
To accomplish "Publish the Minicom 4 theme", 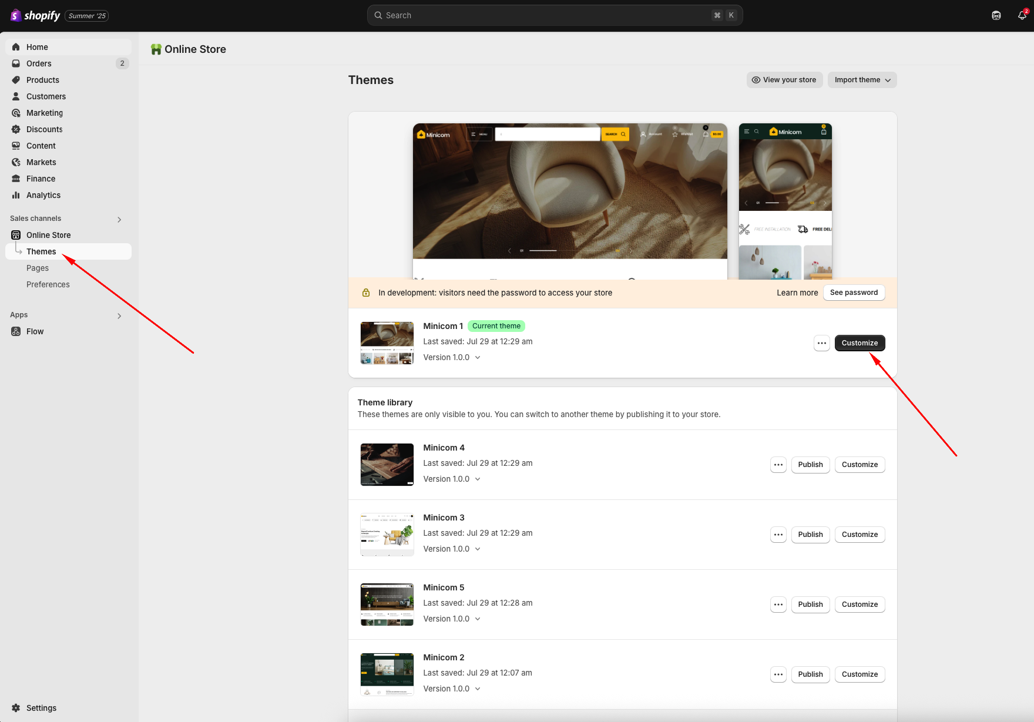I will tap(810, 465).
